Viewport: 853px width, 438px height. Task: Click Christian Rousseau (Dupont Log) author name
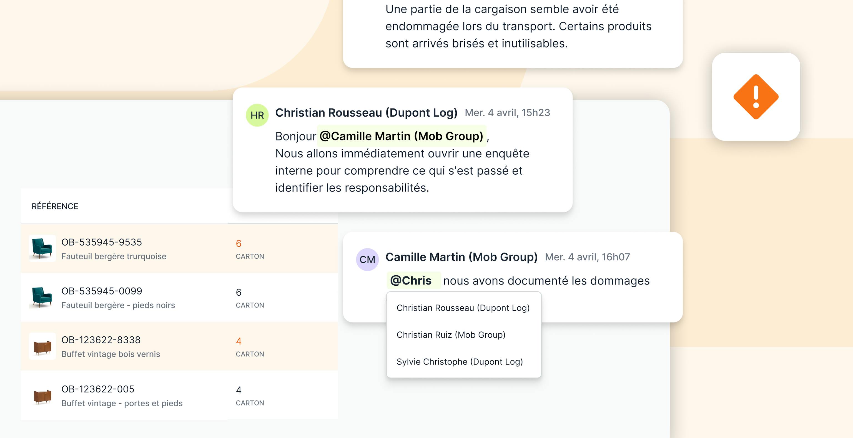tap(366, 113)
